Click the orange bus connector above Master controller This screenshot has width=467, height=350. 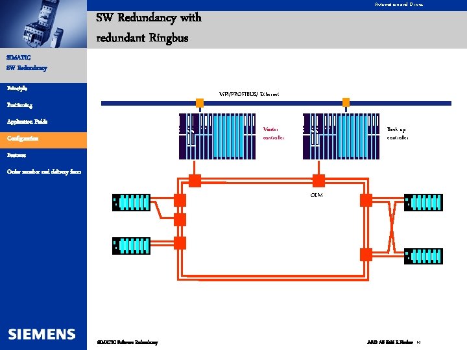pos(200,103)
